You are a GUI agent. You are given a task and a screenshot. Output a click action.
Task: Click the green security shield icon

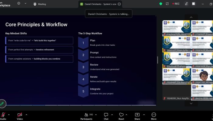pos(161,4)
